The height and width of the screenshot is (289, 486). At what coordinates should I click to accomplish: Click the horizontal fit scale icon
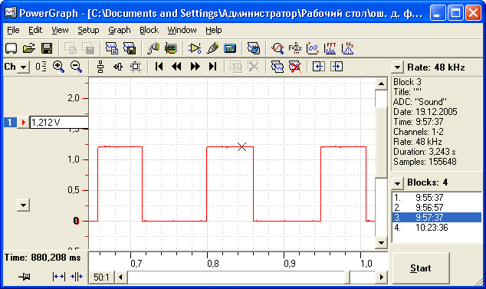coord(118,67)
